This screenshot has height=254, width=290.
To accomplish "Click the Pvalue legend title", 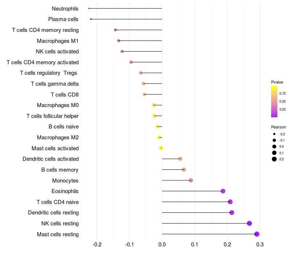I will tap(277, 82).
